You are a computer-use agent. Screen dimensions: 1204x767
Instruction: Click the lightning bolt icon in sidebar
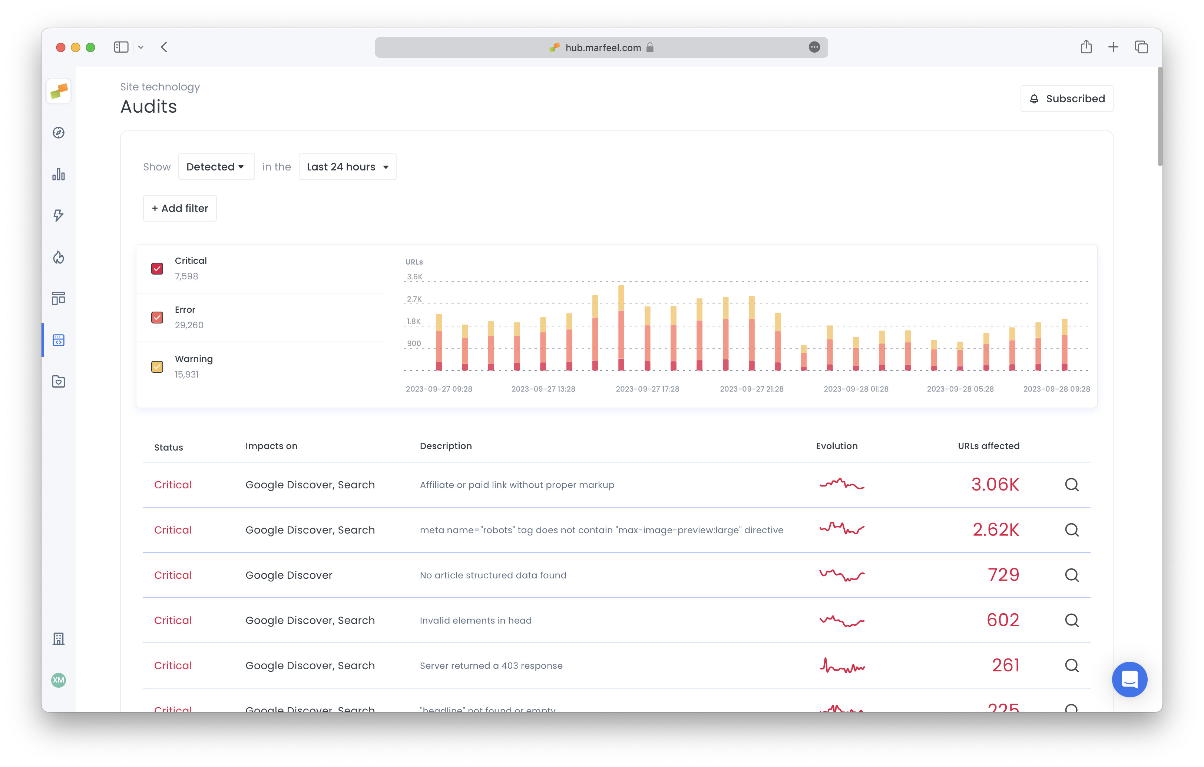tap(59, 215)
